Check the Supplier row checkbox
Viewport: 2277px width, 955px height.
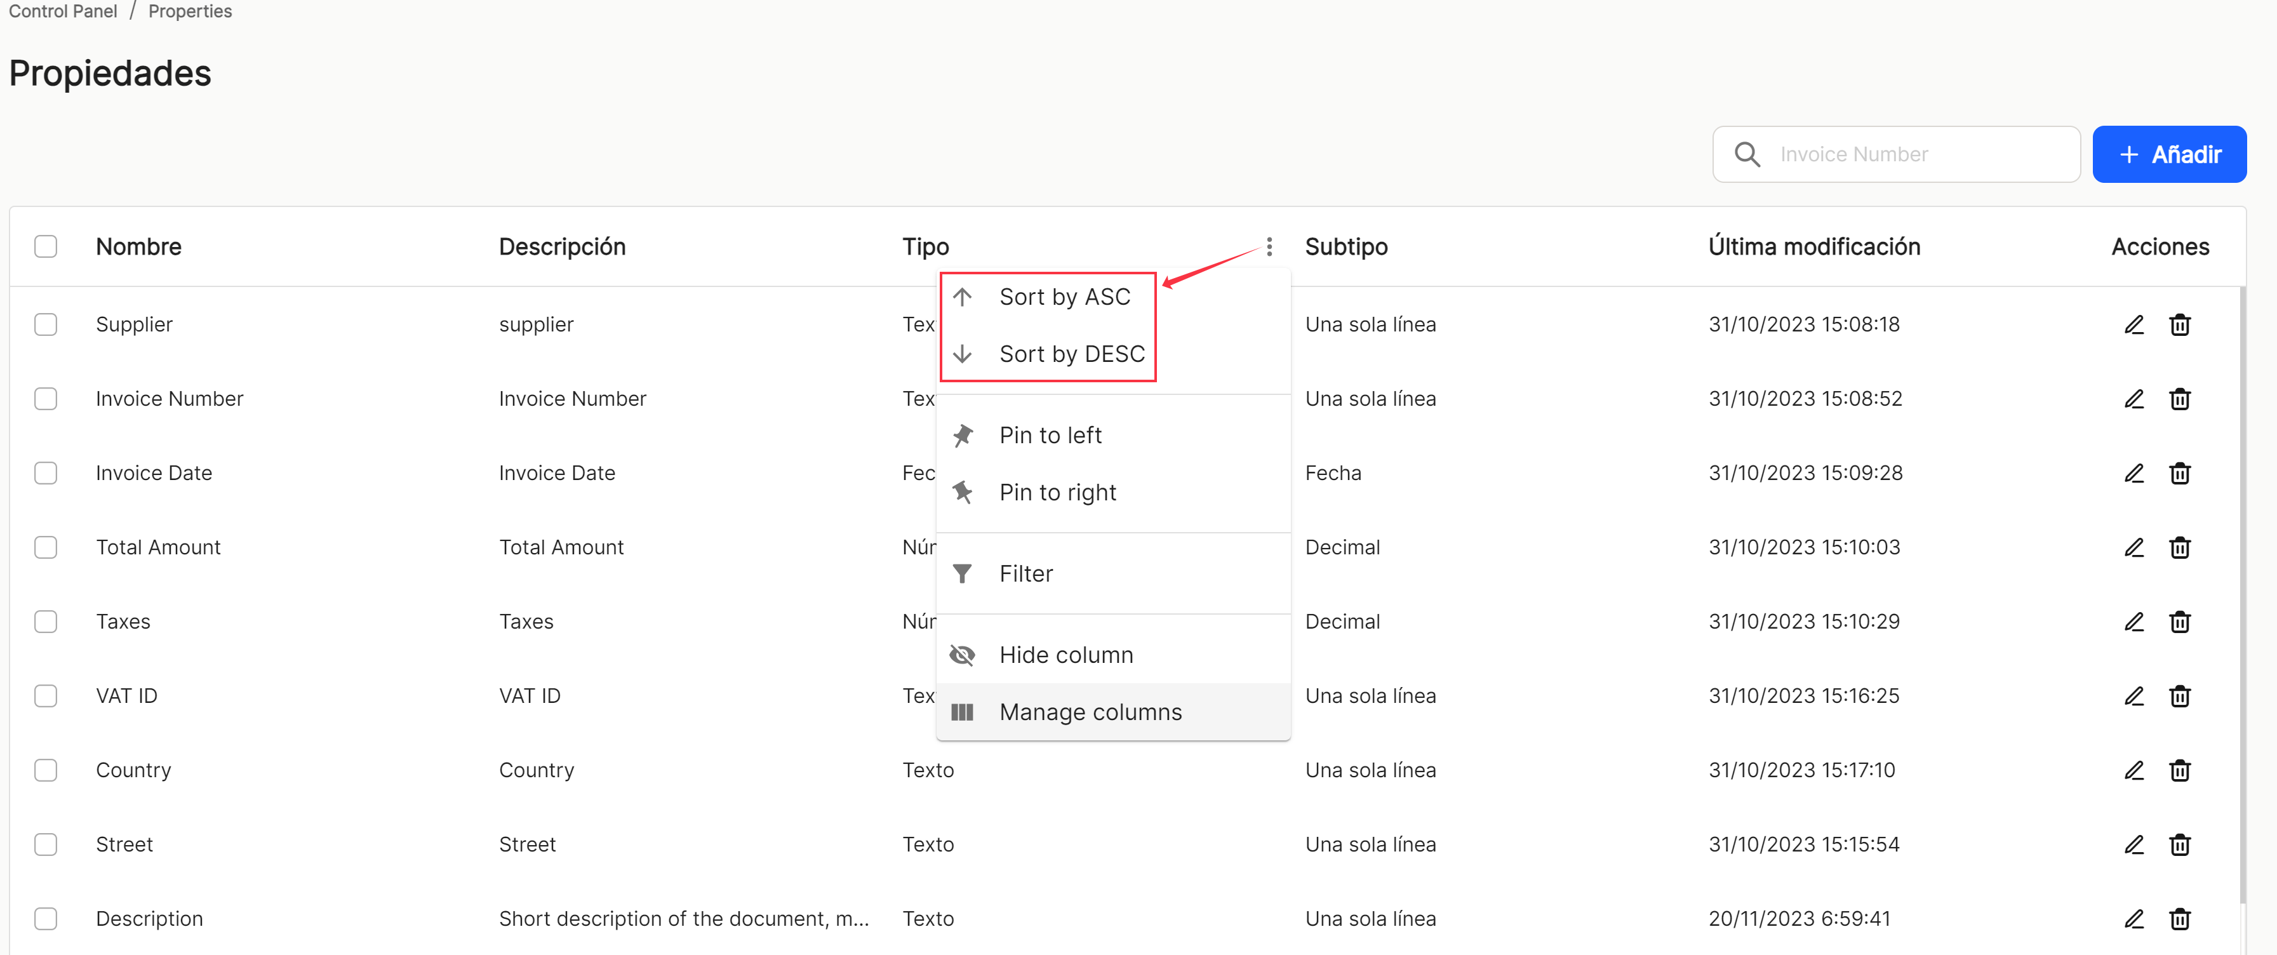point(46,324)
